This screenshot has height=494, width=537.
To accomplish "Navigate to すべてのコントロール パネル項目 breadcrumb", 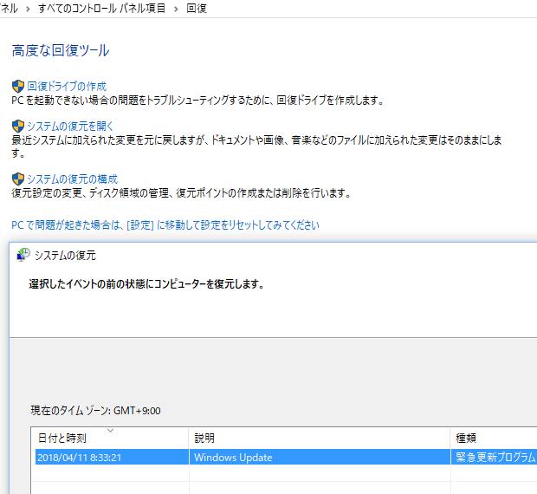I will pyautogui.click(x=101, y=8).
